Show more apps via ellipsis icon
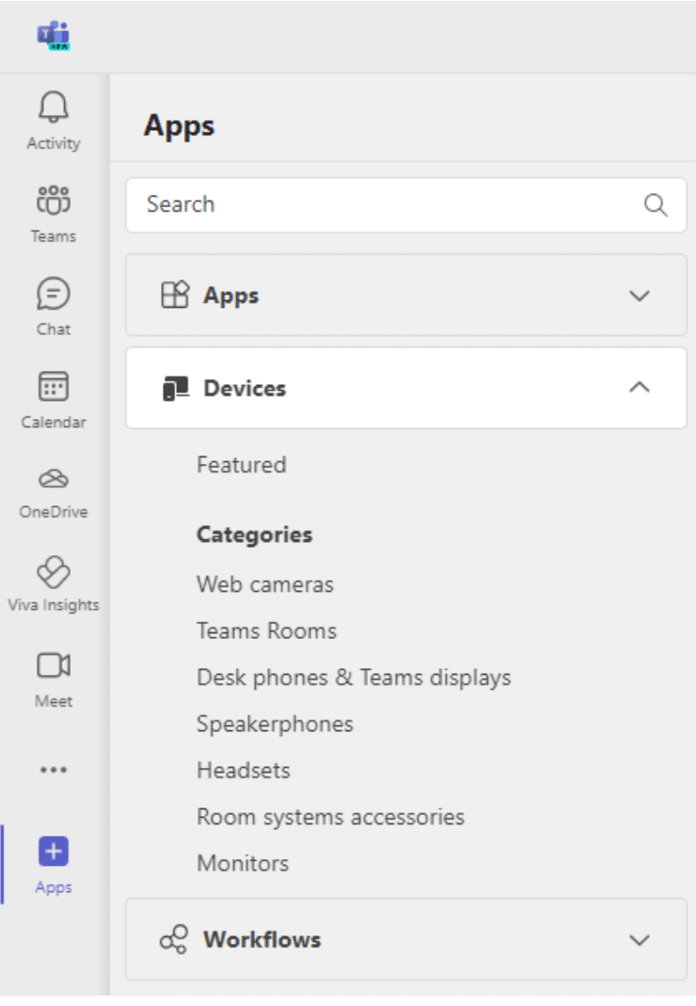The height and width of the screenshot is (1006, 696). (x=54, y=769)
